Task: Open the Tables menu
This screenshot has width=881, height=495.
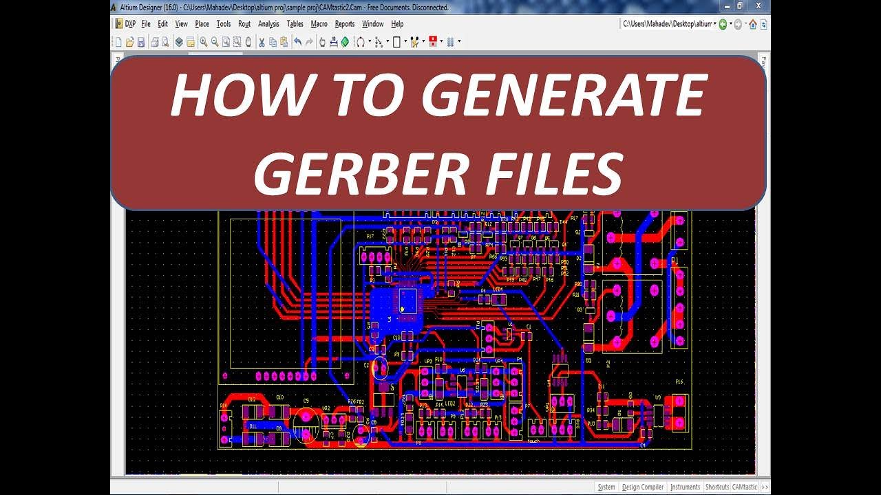Action: point(295,24)
